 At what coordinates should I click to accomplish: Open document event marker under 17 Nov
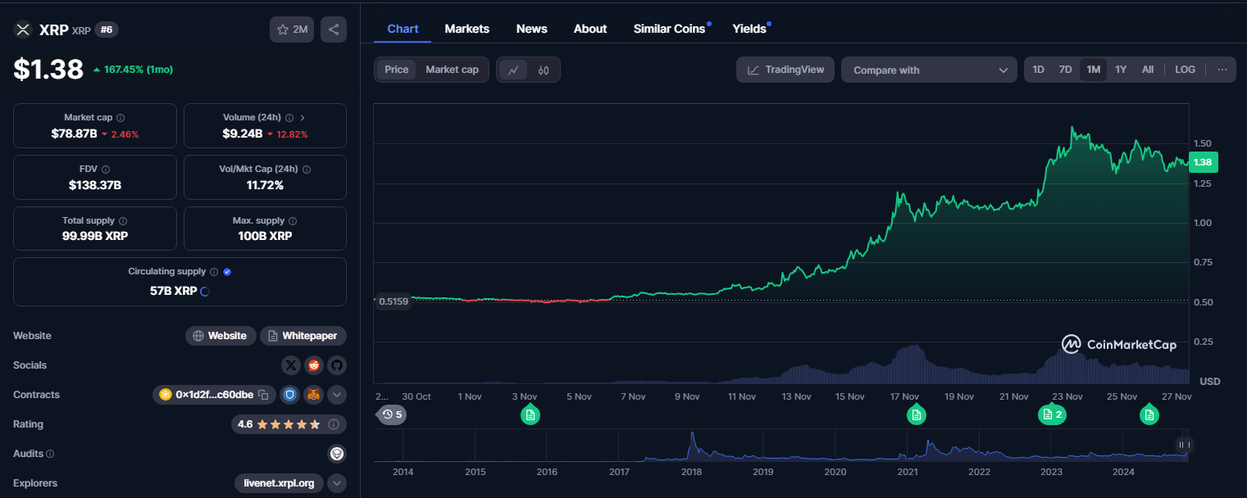pos(917,415)
